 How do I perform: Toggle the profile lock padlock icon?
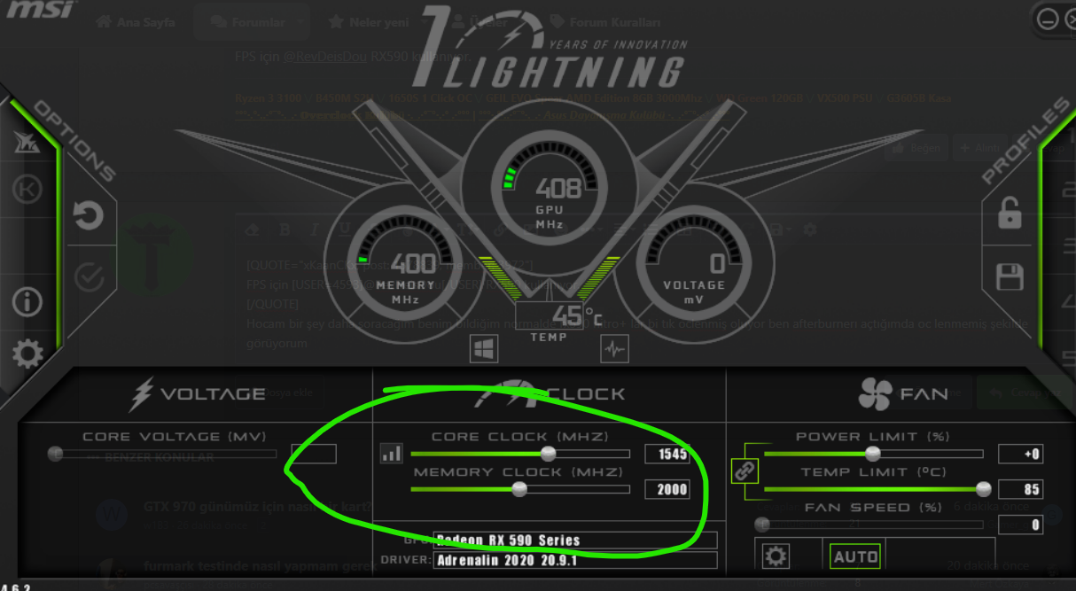pyautogui.click(x=1010, y=214)
